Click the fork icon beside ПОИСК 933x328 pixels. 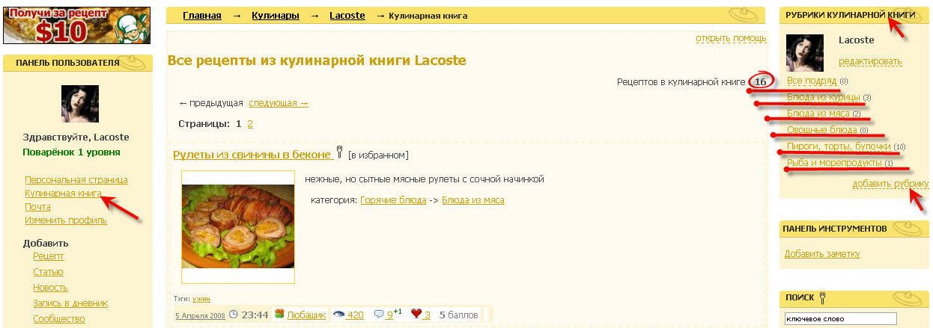[822, 297]
